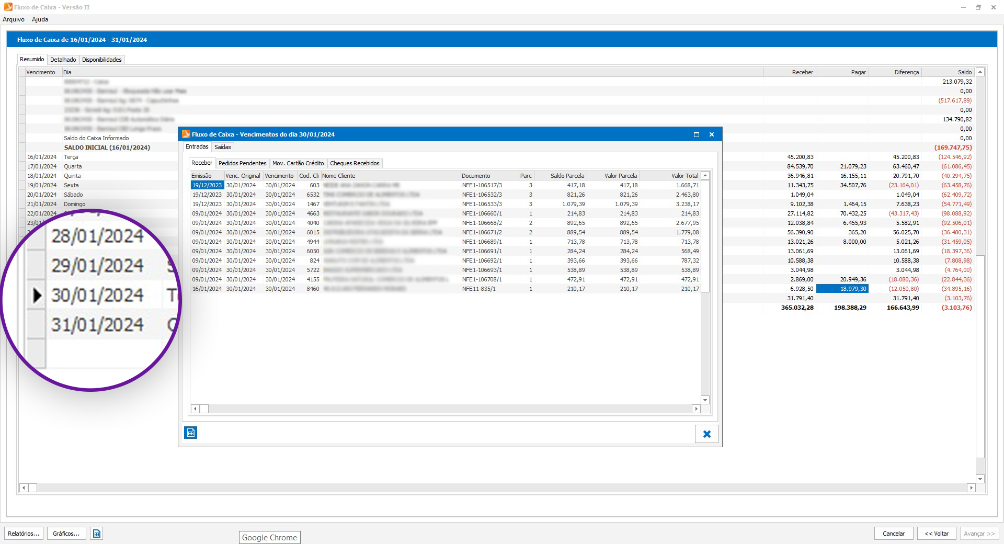Click the main grid horizontal scrollbar left arrow
This screenshot has width=1004, height=544.
(24, 488)
